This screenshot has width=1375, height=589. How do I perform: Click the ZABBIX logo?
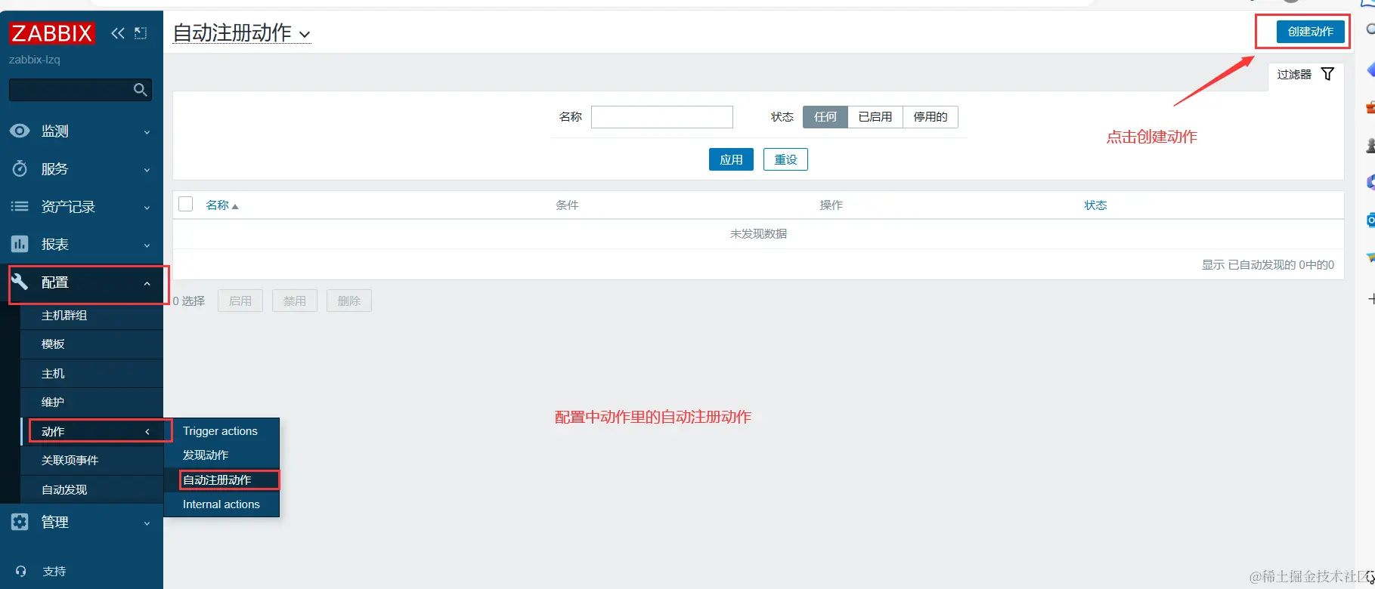[x=51, y=33]
